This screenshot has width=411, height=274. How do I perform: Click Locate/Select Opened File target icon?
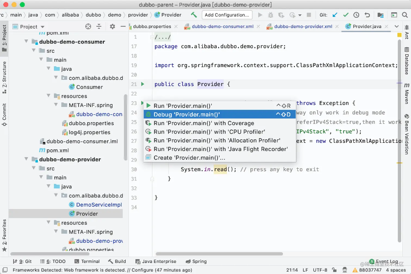point(88,26)
